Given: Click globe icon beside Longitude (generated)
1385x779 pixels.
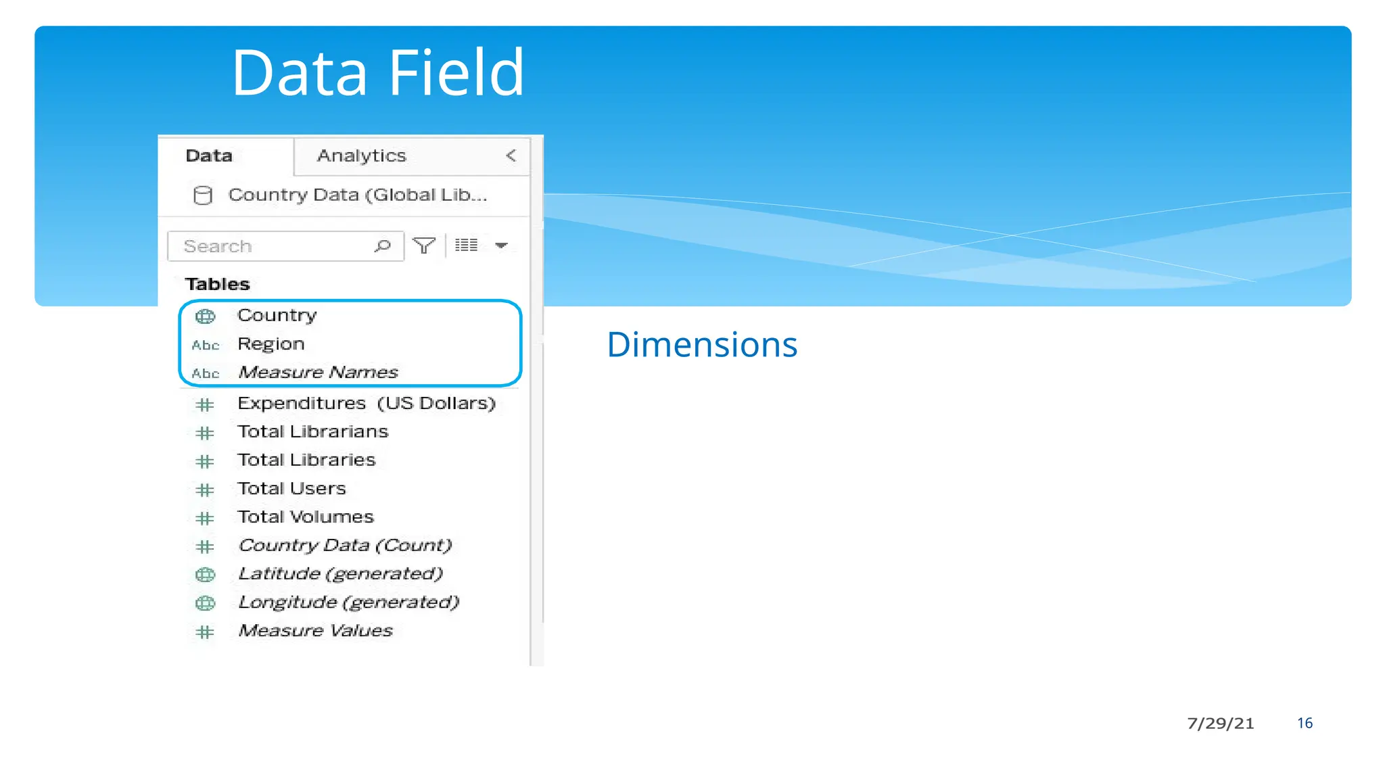Looking at the screenshot, I should [x=205, y=603].
